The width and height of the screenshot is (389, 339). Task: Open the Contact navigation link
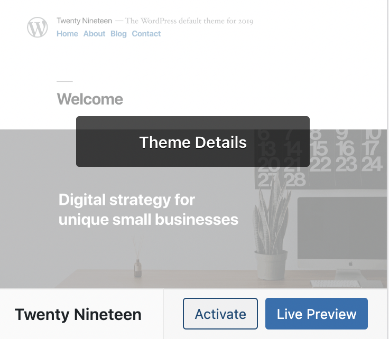coord(146,34)
